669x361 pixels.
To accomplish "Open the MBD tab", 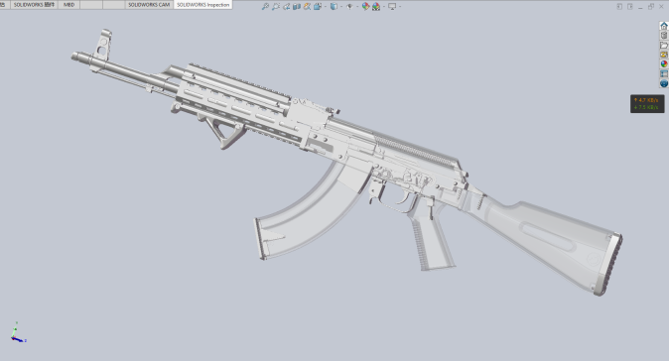I will (68, 5).
